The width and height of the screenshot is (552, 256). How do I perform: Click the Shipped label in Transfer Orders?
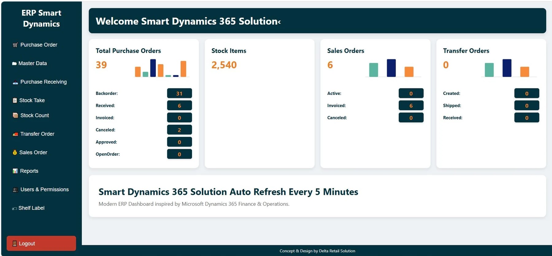point(452,106)
